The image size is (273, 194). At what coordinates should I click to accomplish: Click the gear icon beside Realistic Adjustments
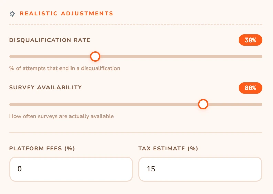[x=12, y=14]
